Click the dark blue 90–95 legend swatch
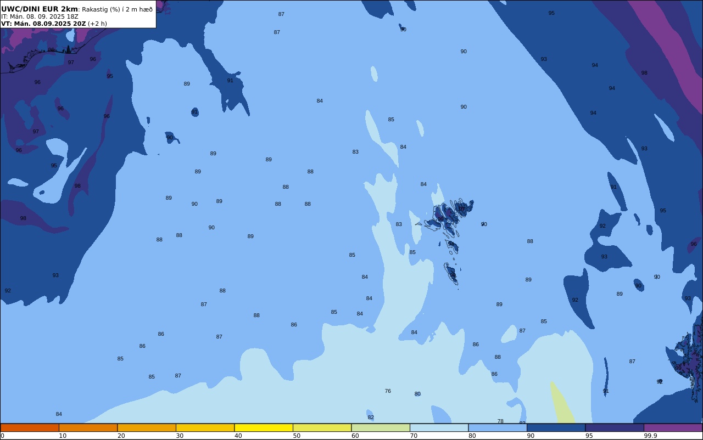The width and height of the screenshot is (703, 440). coord(556,427)
